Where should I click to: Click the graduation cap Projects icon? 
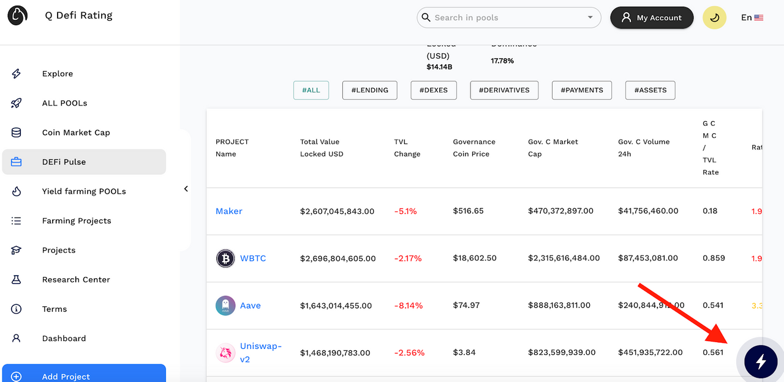coord(17,250)
